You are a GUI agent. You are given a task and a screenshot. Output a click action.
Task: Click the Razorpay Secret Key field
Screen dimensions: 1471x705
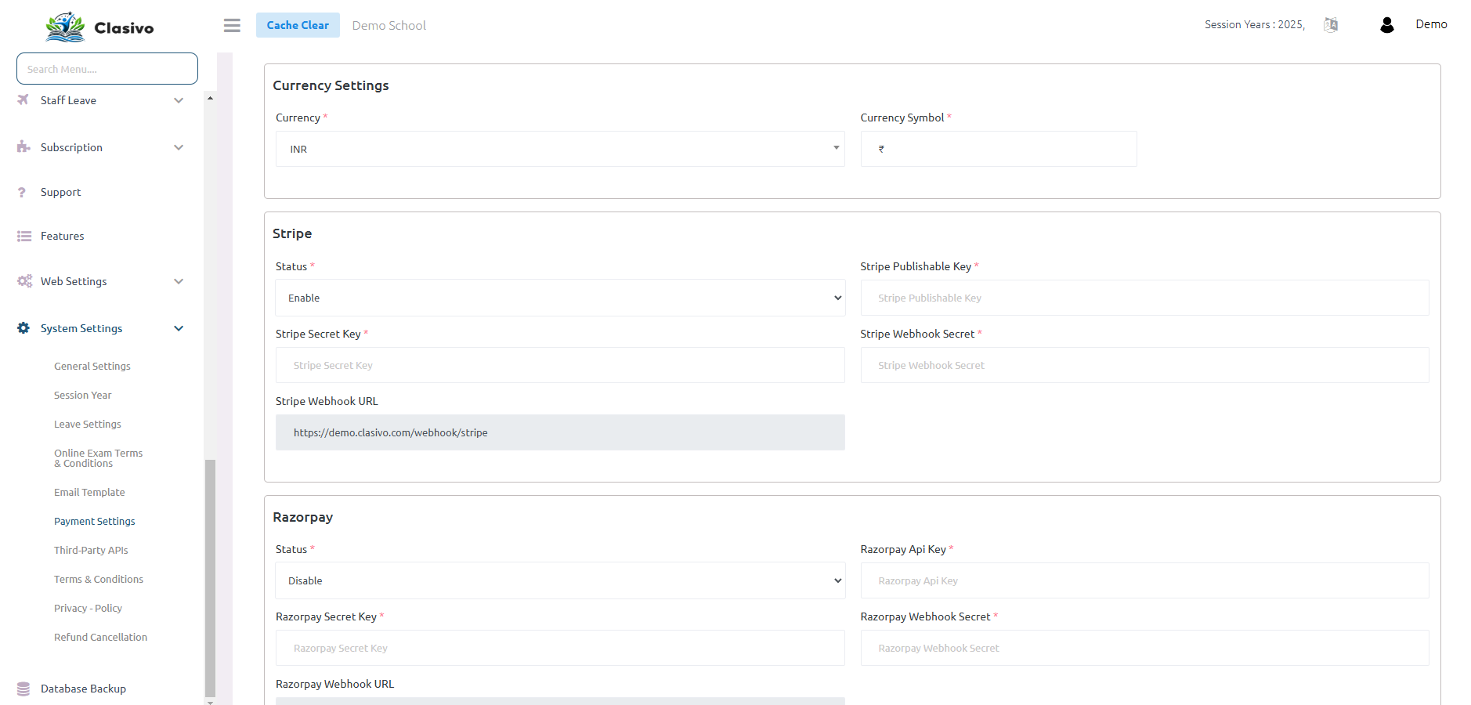pyautogui.click(x=560, y=648)
